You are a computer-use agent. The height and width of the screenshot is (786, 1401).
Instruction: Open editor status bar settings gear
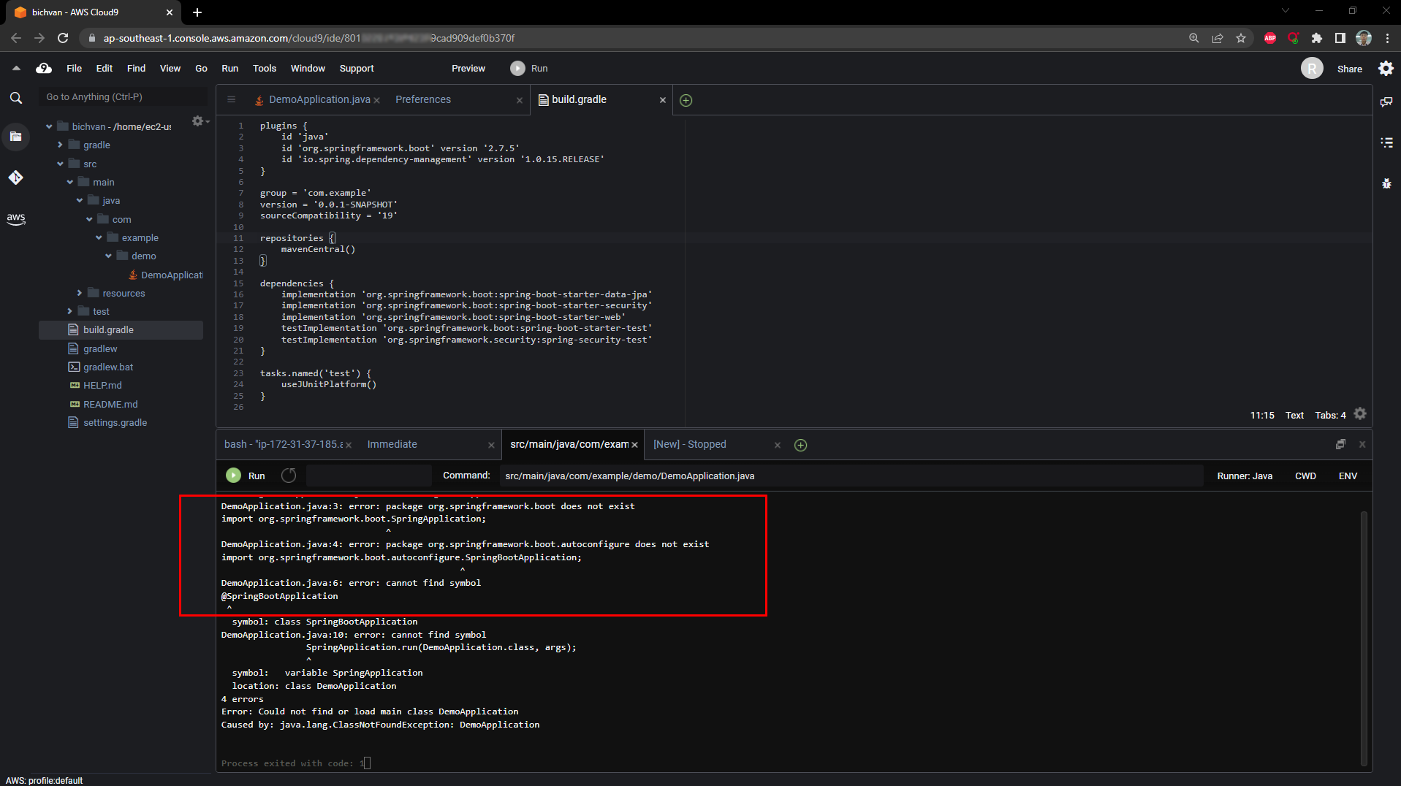[1360, 414]
